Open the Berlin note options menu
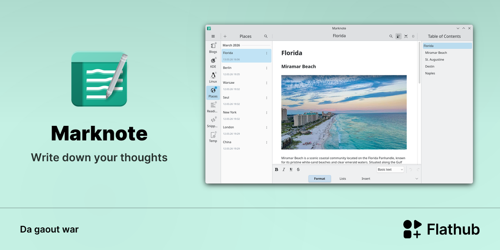This screenshot has width=500, height=250. point(267,68)
